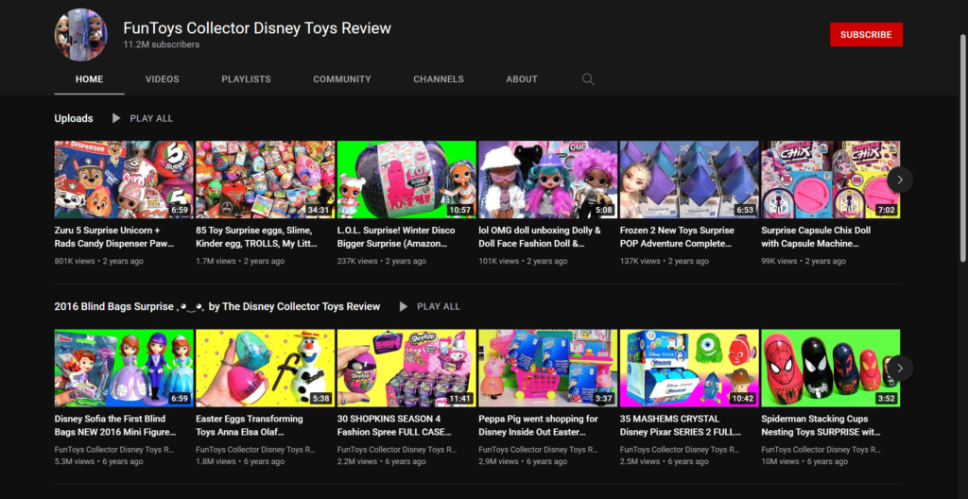Open the FunToys Collector channel avatar

pyautogui.click(x=81, y=35)
